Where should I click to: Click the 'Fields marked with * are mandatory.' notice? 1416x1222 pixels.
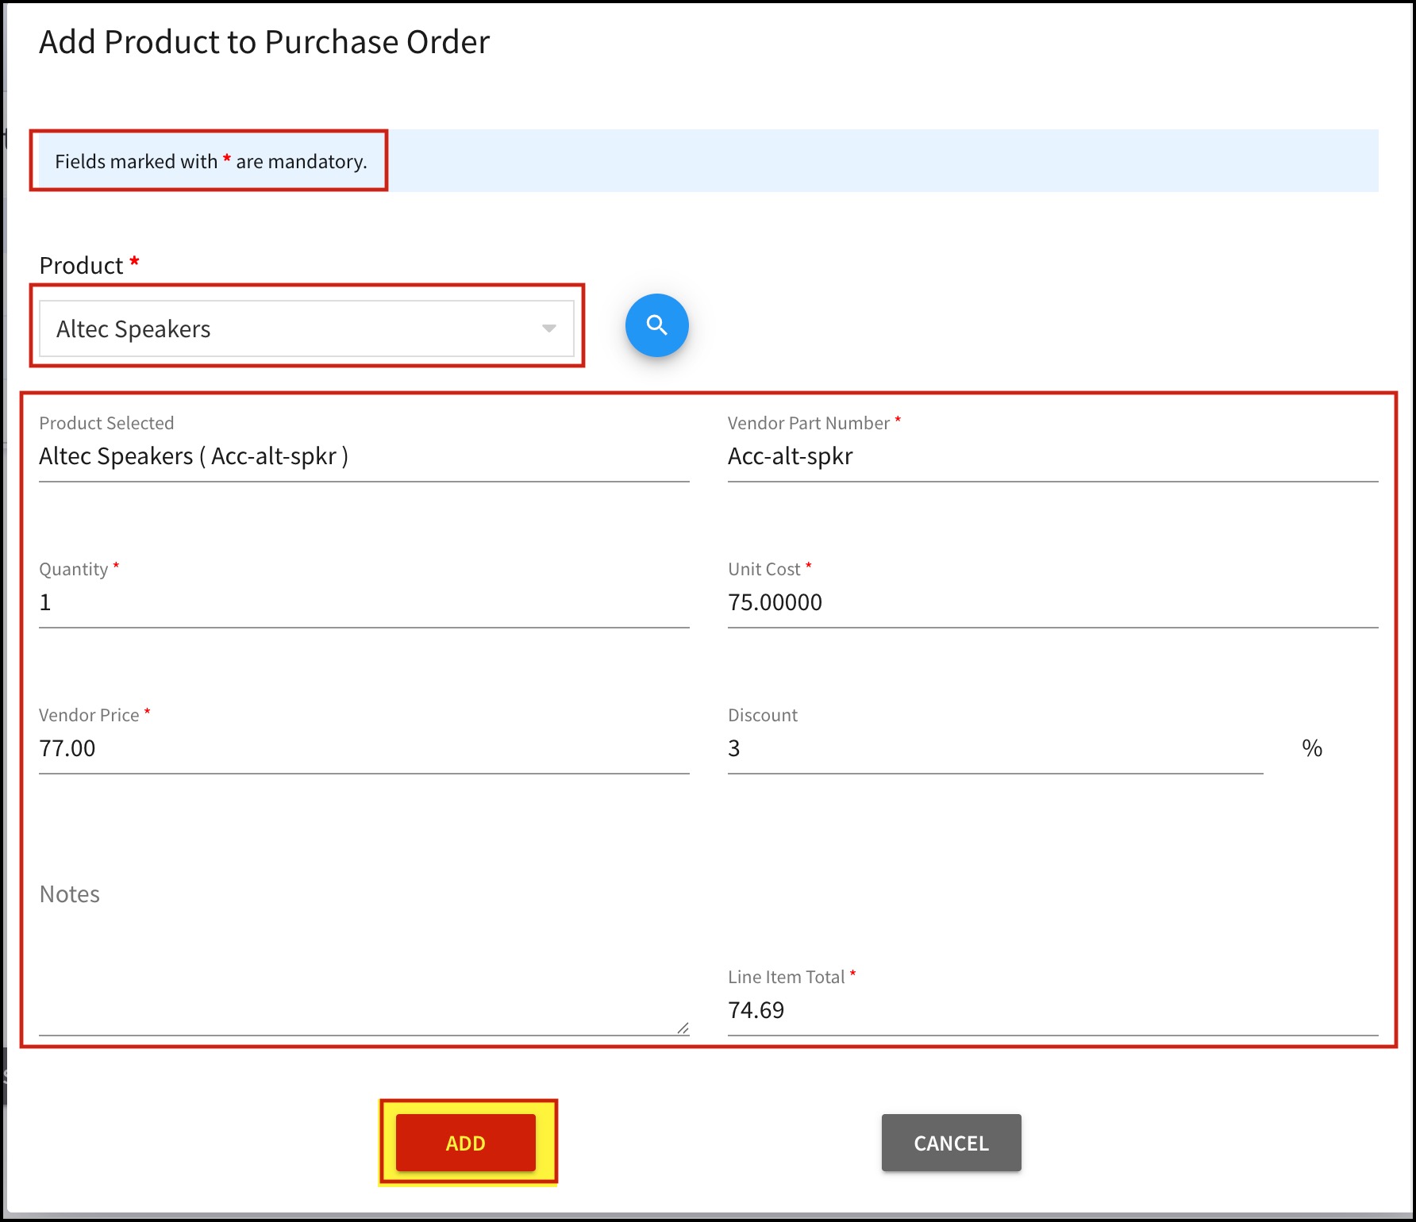[211, 161]
